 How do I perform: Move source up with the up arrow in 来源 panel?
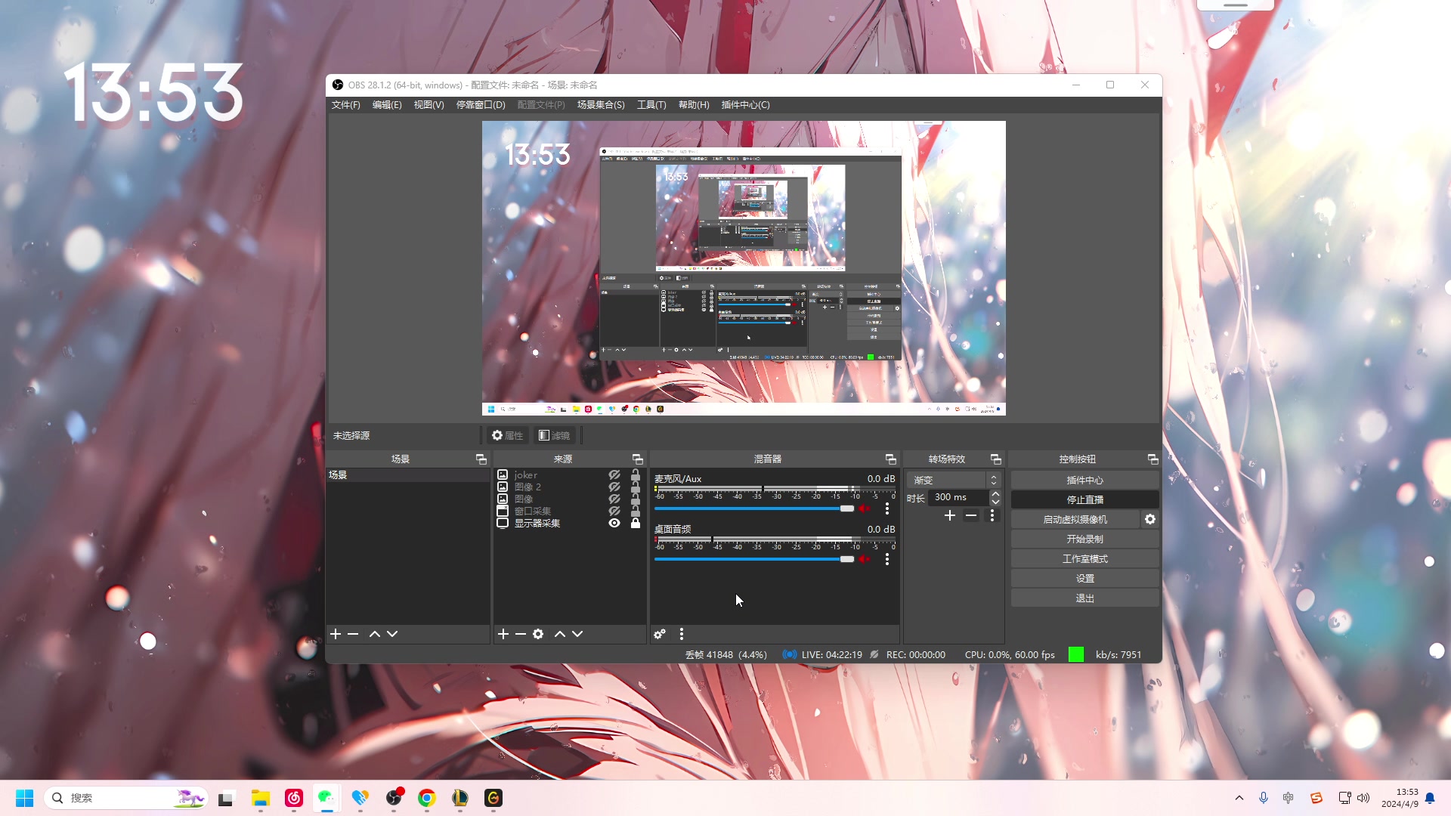click(560, 634)
